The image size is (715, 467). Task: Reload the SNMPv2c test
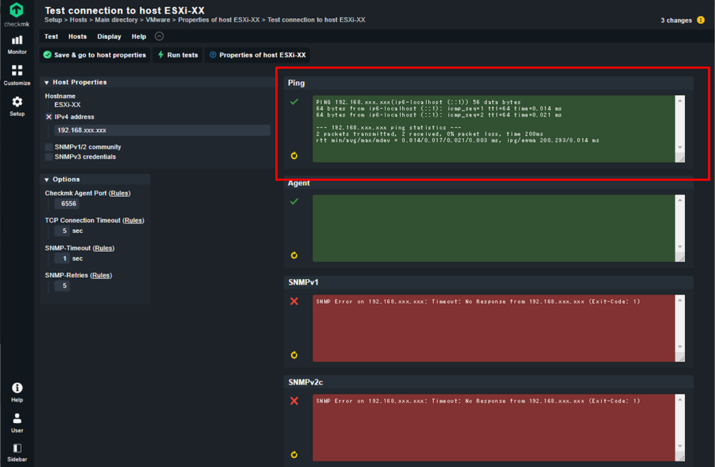[x=294, y=454]
